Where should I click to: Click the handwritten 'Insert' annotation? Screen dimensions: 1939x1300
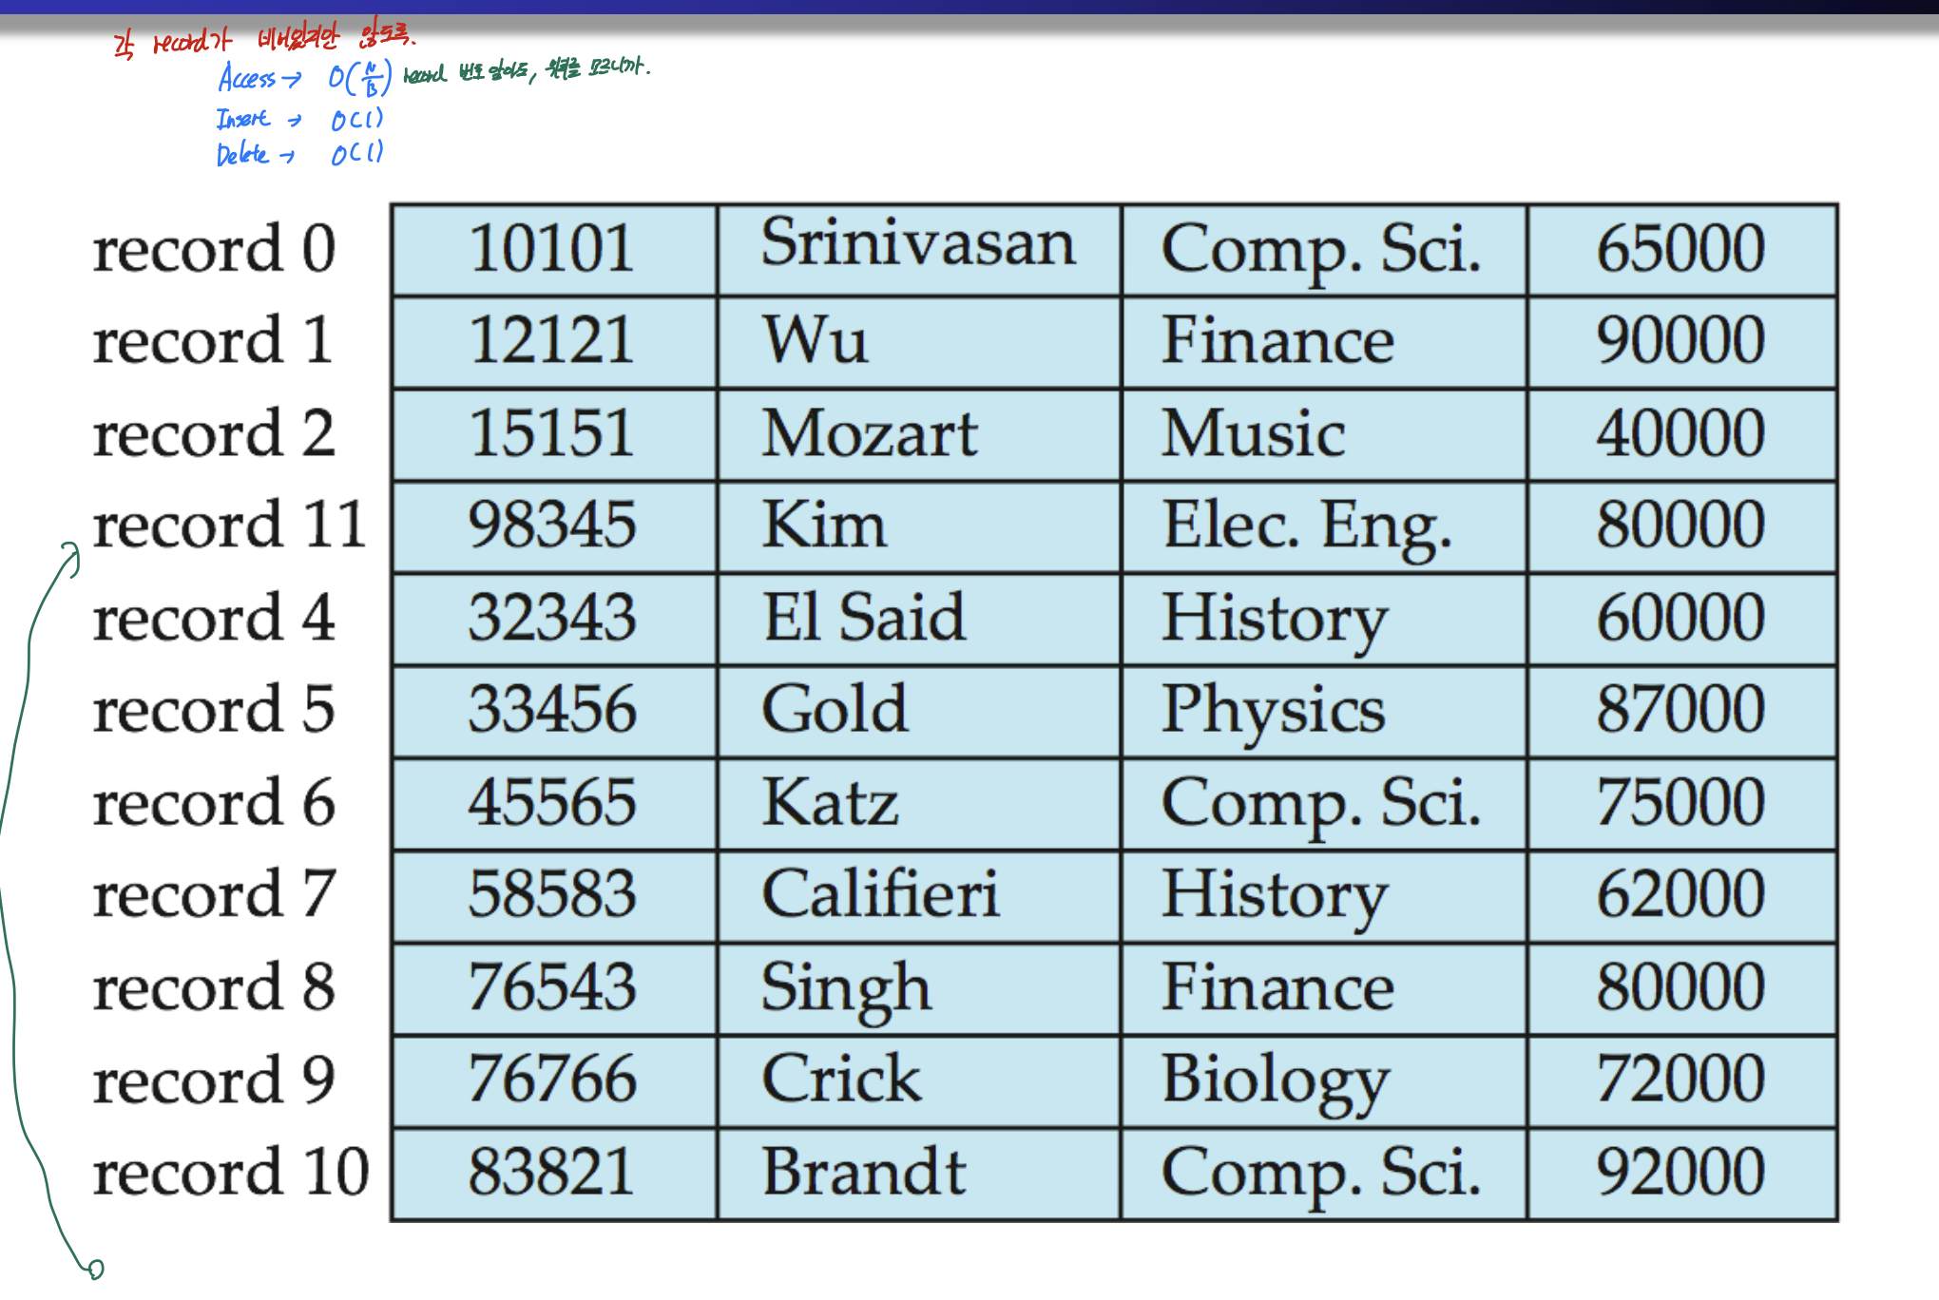click(243, 120)
